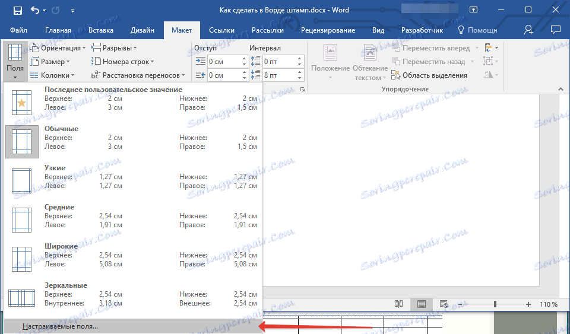Switch to the Рассылки tab
The height and width of the screenshot is (334, 570).
[268, 30]
